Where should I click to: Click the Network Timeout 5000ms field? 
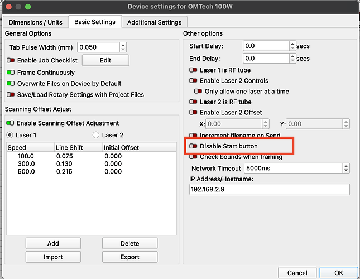(294, 168)
